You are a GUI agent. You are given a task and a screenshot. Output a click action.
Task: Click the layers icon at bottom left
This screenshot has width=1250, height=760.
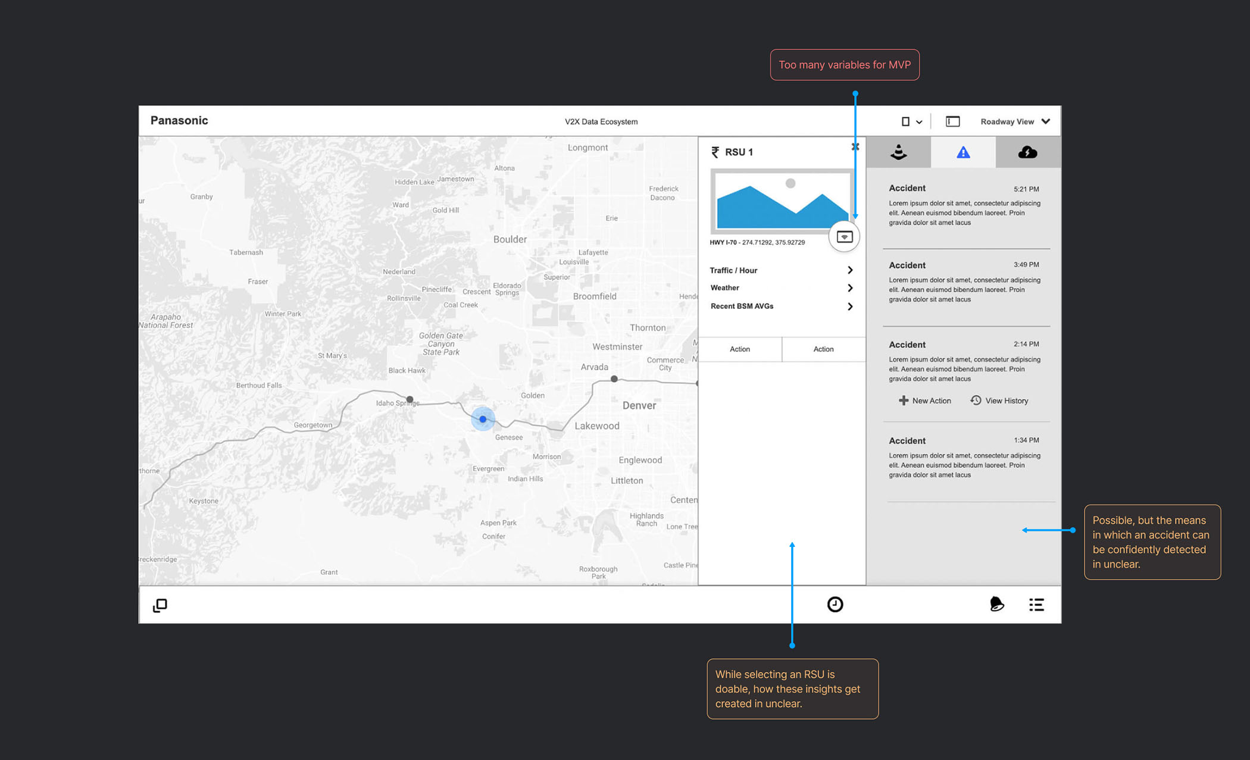160,605
